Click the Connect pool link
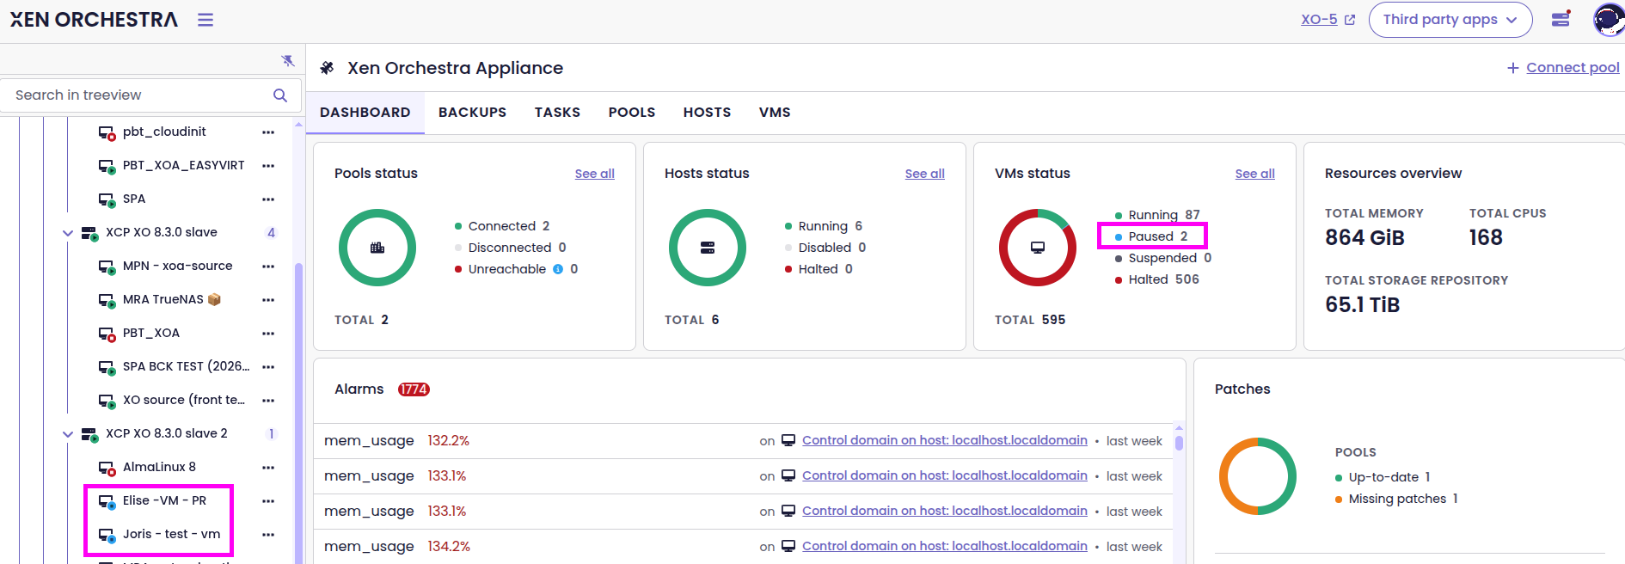Image resolution: width=1625 pixels, height=564 pixels. click(x=1563, y=68)
